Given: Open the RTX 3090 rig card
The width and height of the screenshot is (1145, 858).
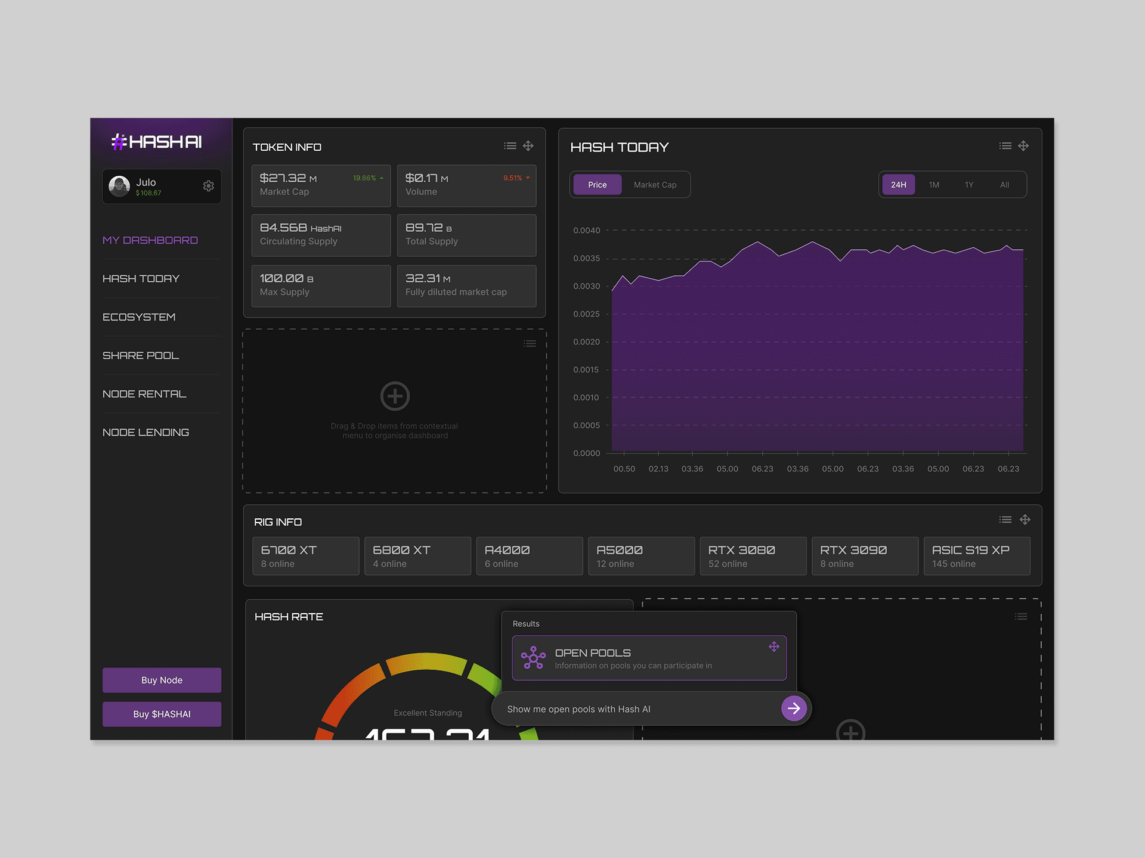Looking at the screenshot, I should 865,556.
